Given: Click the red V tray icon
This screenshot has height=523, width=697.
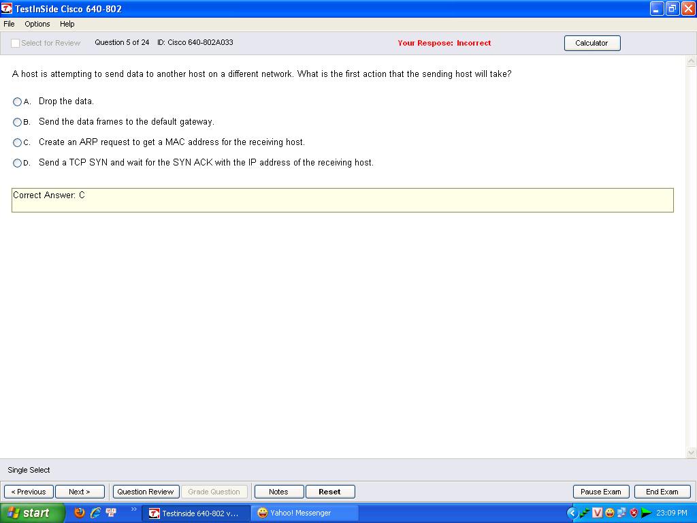Looking at the screenshot, I should pos(598,513).
